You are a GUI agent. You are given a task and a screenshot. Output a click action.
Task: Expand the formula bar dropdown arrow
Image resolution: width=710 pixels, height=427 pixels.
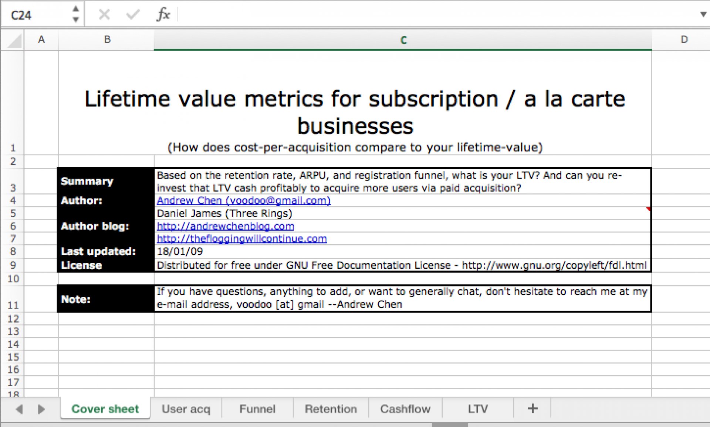click(703, 14)
